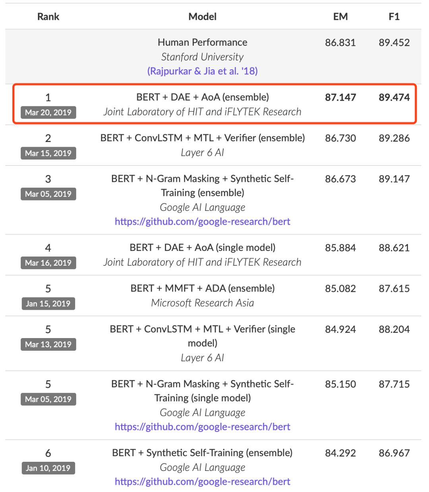Open GitHub link under Synthetic Self-Training single model entry

pos(202,427)
